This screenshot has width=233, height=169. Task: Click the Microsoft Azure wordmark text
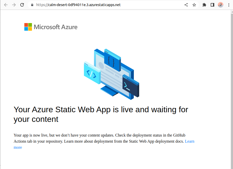pos(56,27)
